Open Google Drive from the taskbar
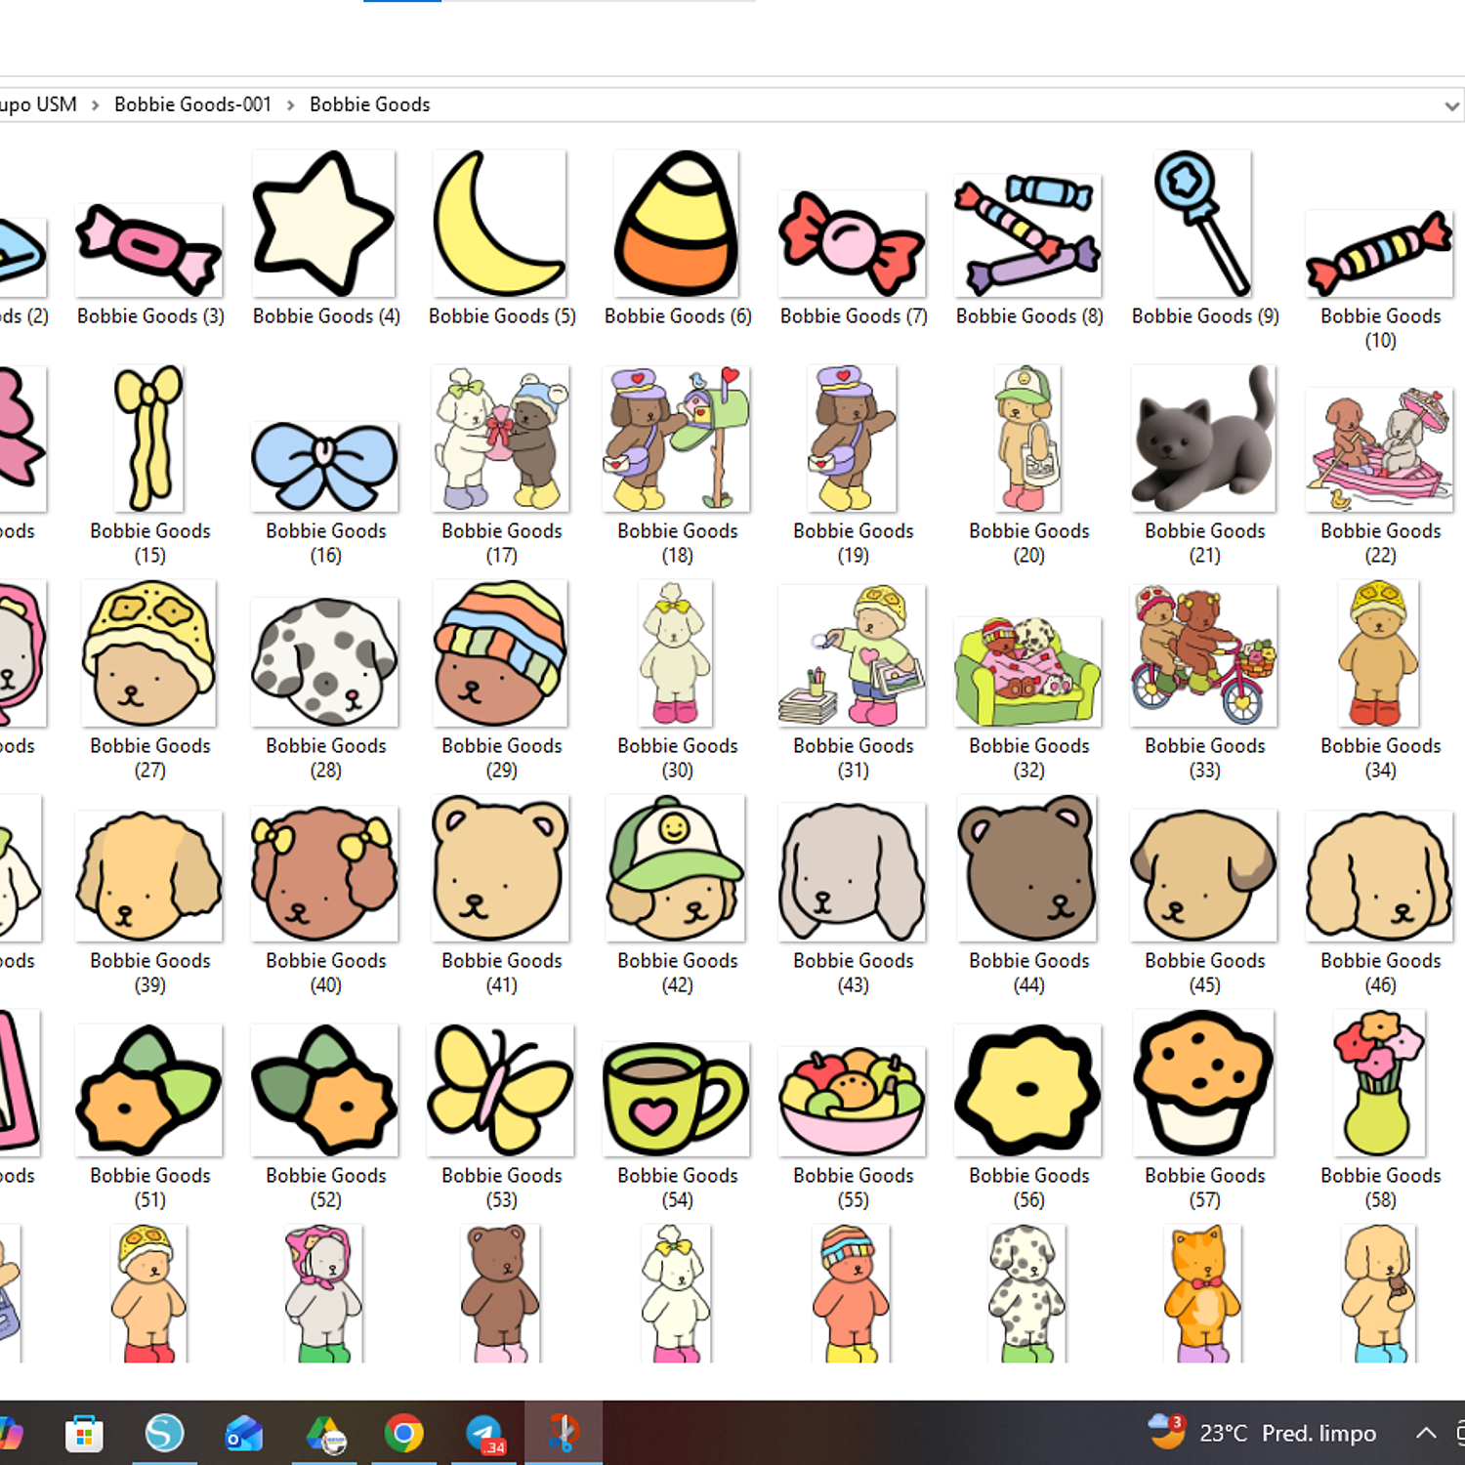This screenshot has height=1465, width=1465. click(322, 1434)
